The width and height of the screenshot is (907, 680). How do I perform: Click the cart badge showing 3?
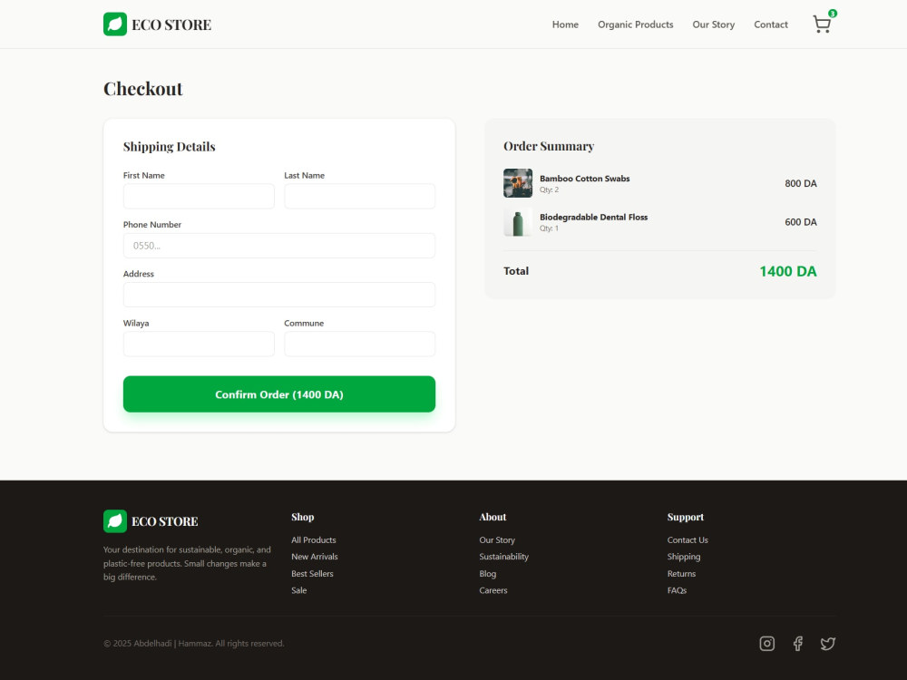point(833,14)
